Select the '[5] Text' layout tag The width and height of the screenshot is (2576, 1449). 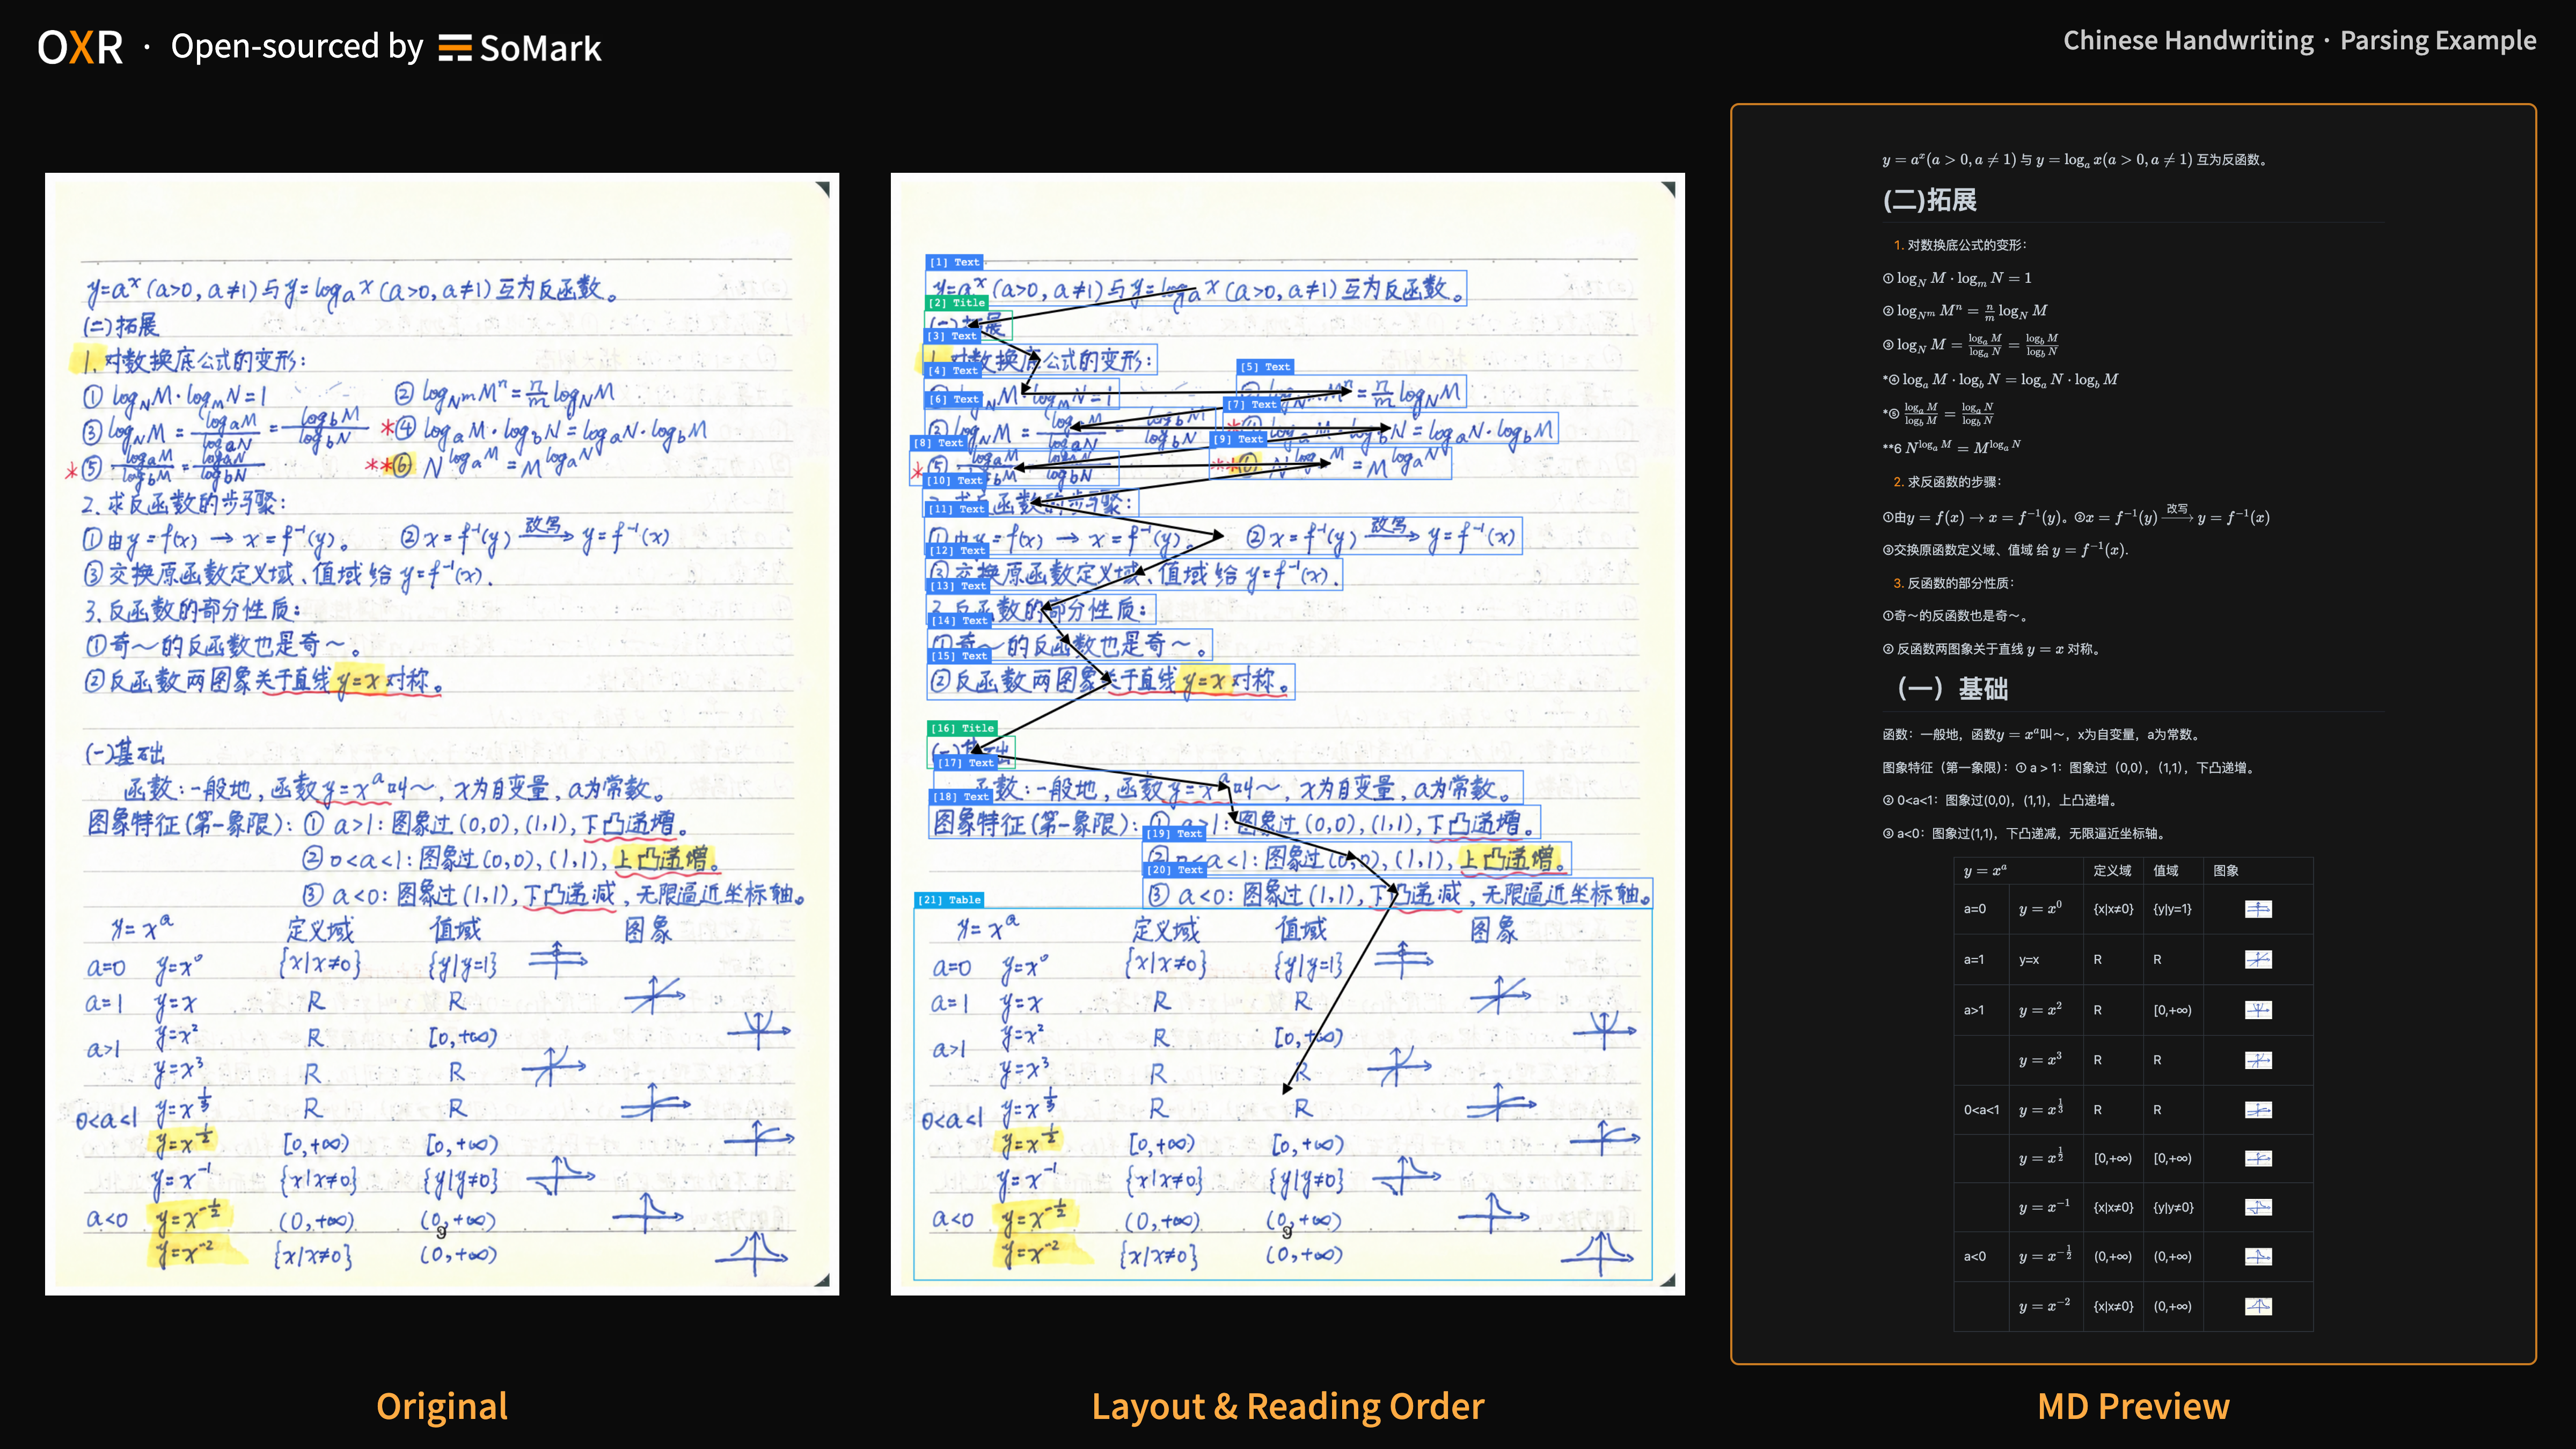coord(1265,367)
